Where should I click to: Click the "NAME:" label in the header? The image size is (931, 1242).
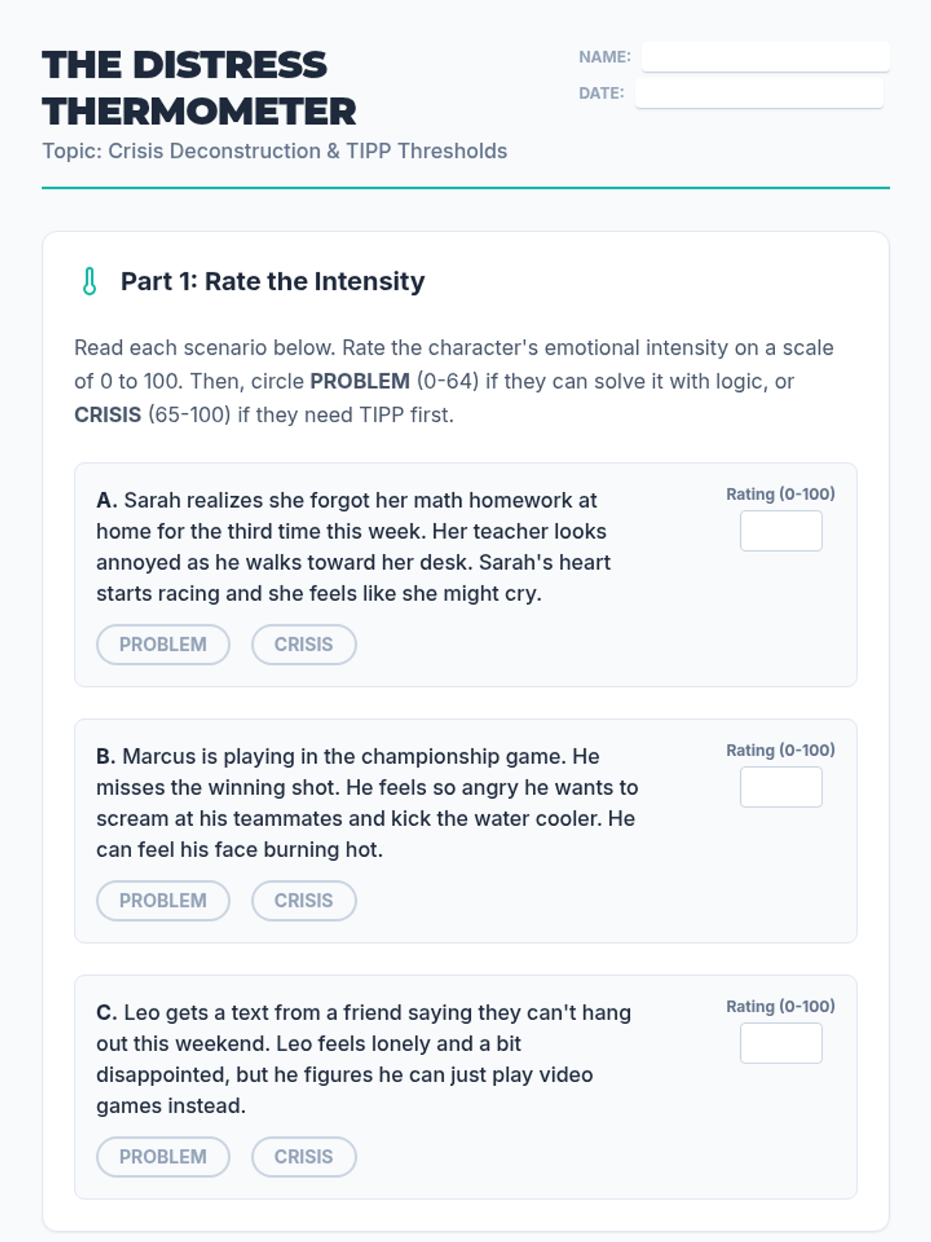pos(604,57)
